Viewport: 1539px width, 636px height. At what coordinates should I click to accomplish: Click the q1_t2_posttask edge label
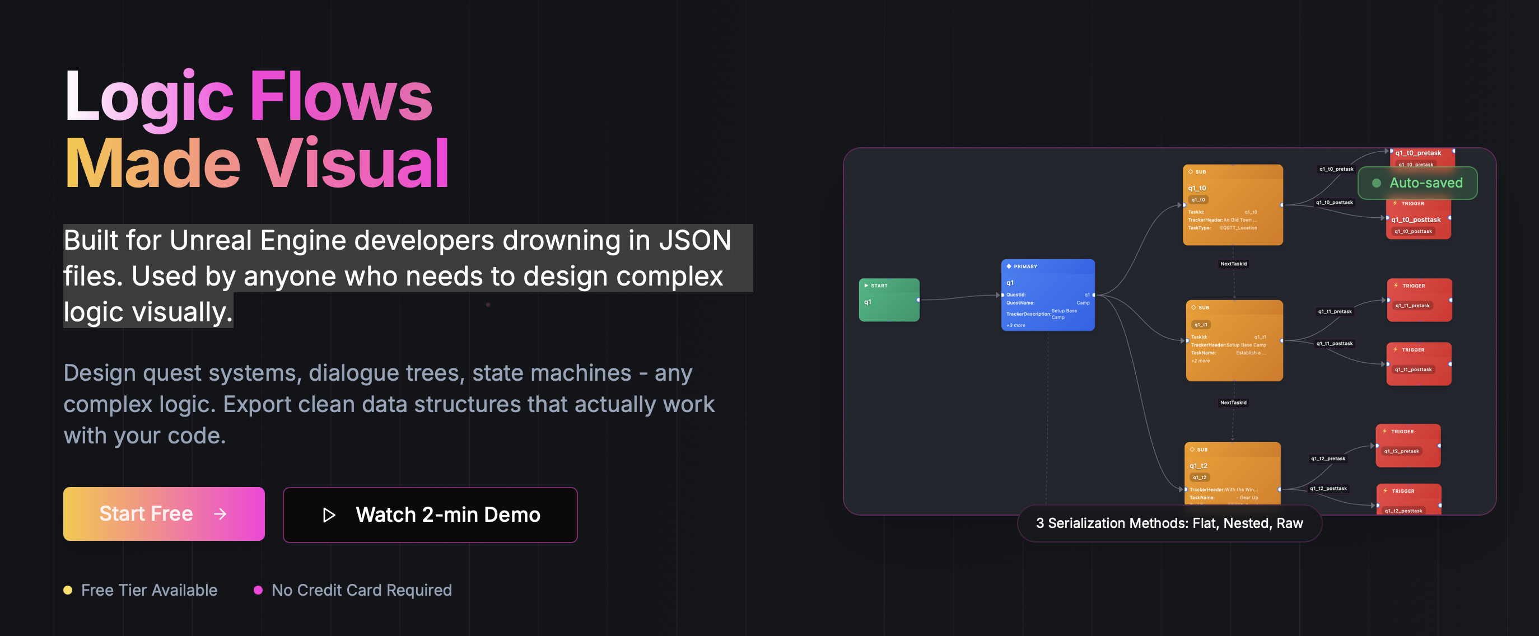1328,489
